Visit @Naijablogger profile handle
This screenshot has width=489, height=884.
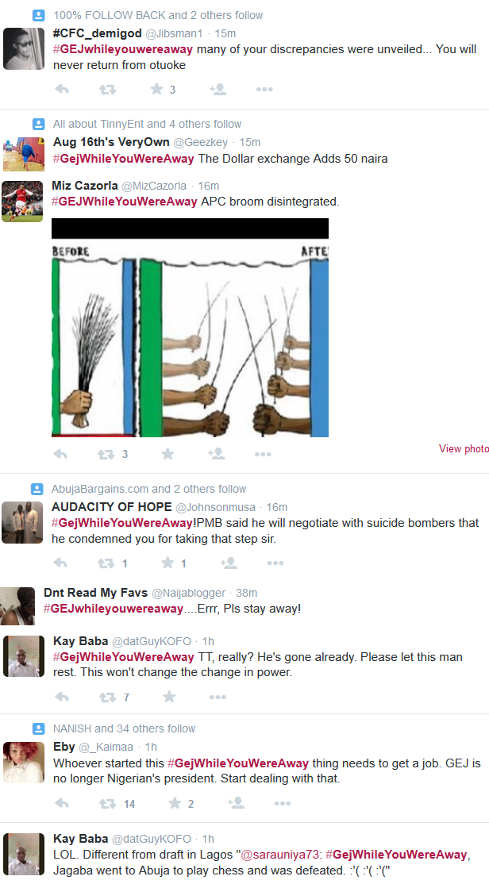189,593
